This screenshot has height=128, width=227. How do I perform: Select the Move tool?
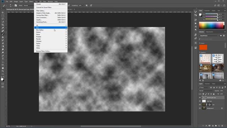coord(2,13)
